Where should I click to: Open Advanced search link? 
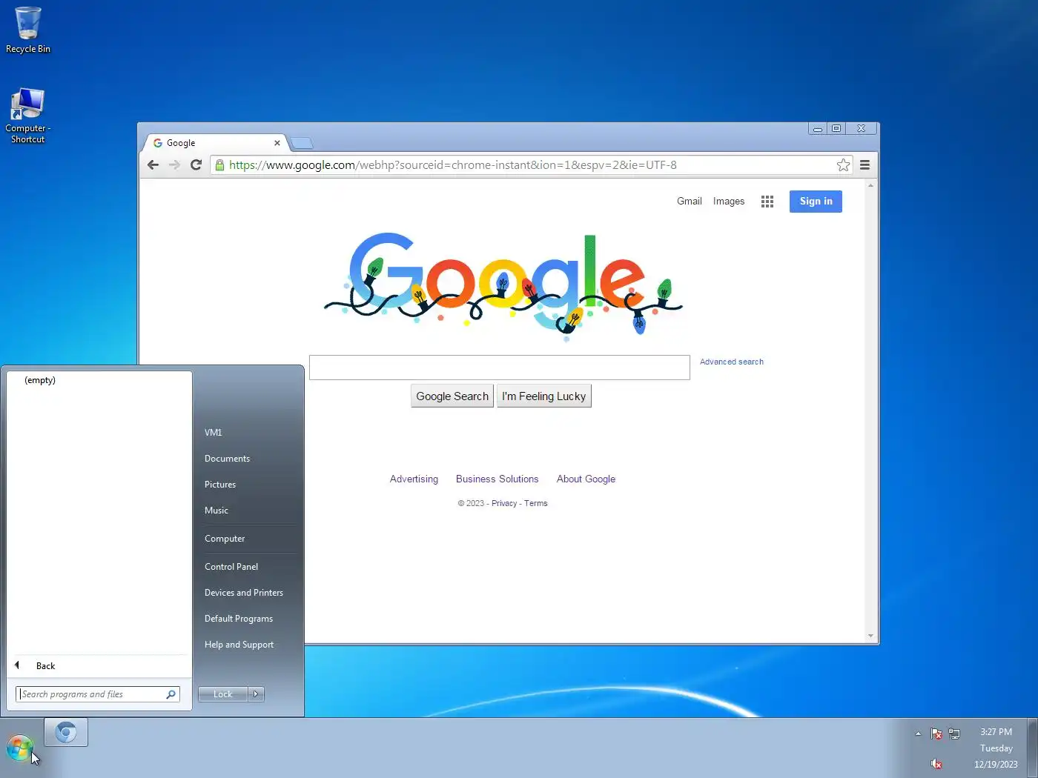click(x=732, y=362)
